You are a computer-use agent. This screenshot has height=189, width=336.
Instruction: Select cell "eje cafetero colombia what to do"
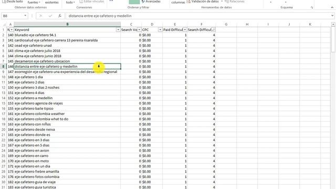[x=67, y=119]
